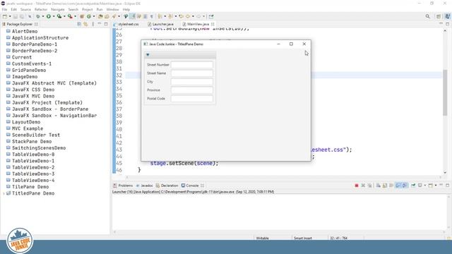Switch to the Launcher.java editor tab
The width and height of the screenshot is (452, 254).
coord(160,24)
